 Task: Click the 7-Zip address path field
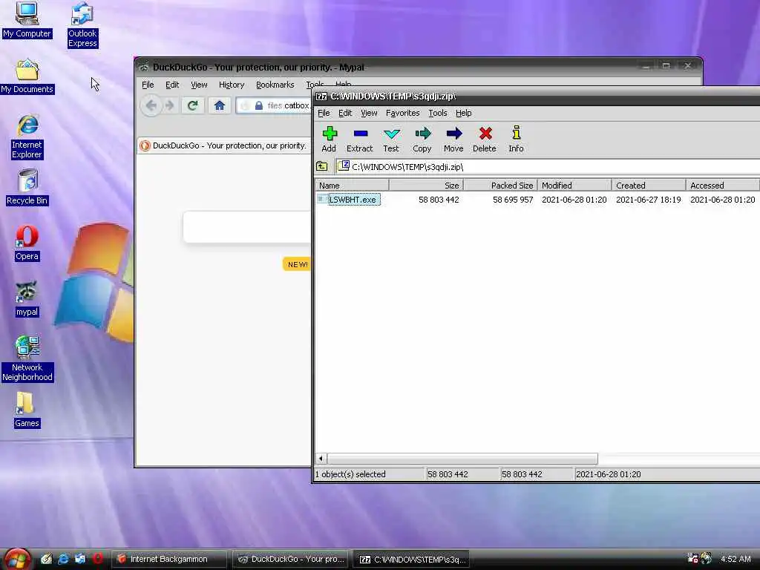[x=548, y=167]
